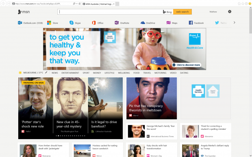Open the DATING section
This screenshot has height=157, width=252.
pos(184,73)
